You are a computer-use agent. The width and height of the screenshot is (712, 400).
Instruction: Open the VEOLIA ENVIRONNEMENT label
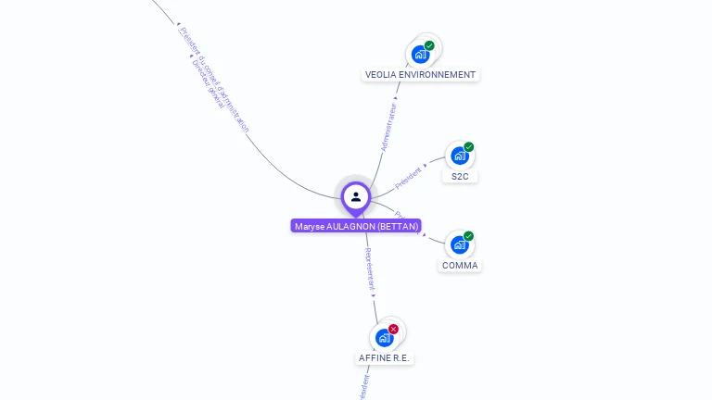tap(421, 75)
